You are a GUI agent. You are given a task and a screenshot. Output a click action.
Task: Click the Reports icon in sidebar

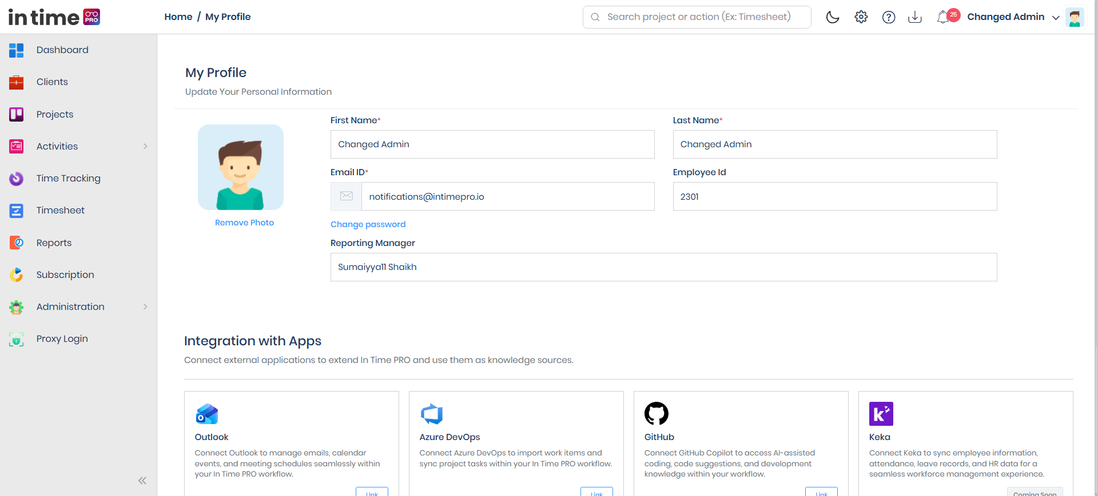point(17,243)
